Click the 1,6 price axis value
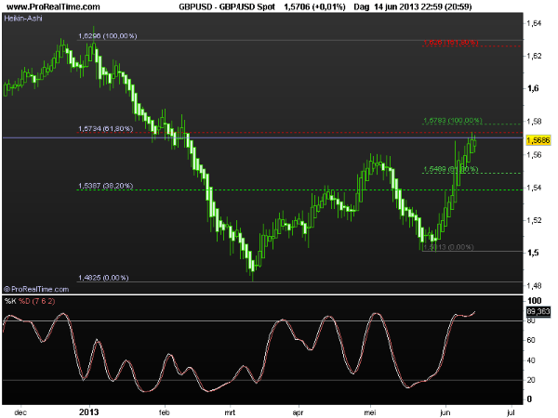The image size is (558, 418). click(533, 88)
